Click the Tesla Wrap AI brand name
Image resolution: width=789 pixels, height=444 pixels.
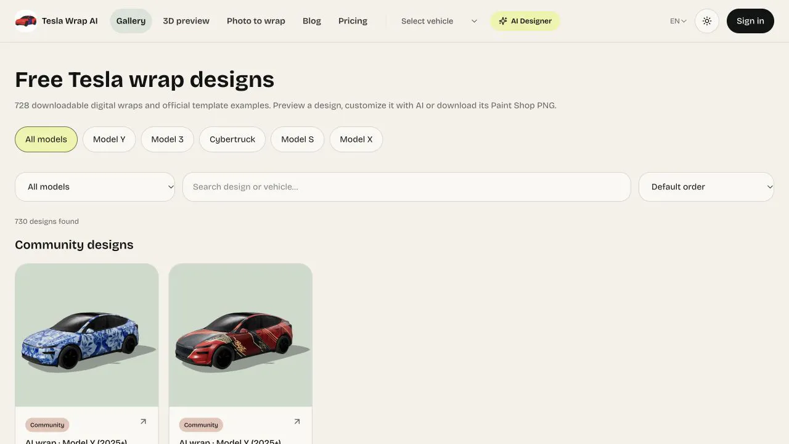pos(70,21)
